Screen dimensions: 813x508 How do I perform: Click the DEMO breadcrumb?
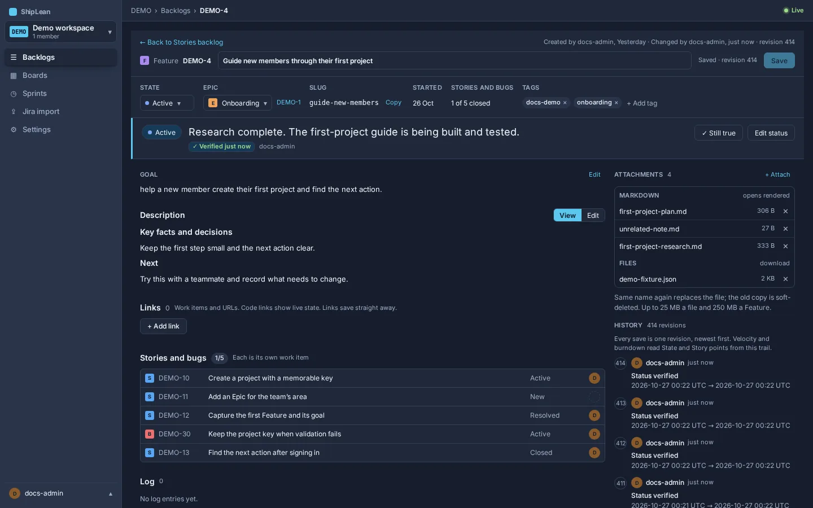tap(141, 11)
